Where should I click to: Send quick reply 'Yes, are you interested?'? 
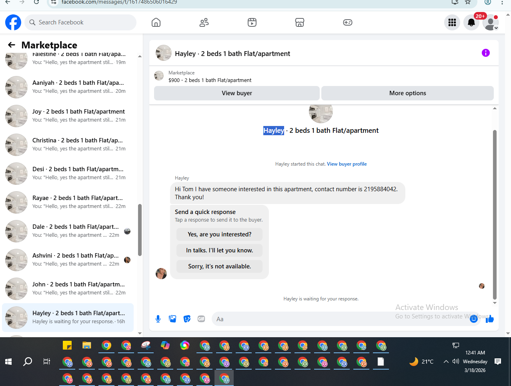220,234
